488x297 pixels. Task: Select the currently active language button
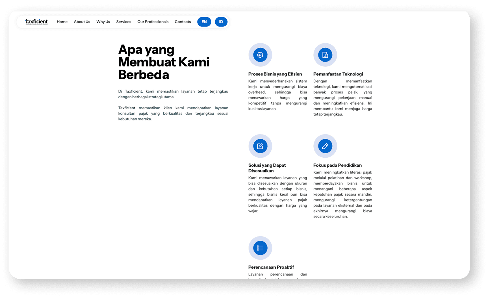click(x=204, y=22)
